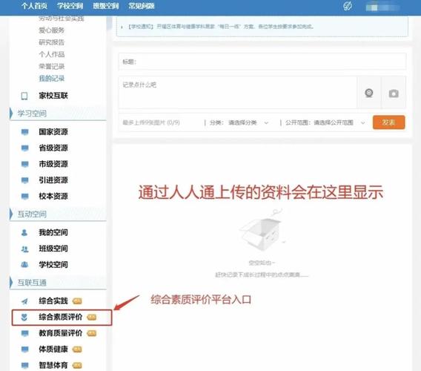Open 家校互联 sidebar entry

point(53,96)
